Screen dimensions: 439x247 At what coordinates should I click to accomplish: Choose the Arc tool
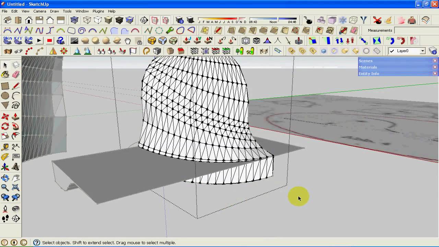tap(16, 96)
